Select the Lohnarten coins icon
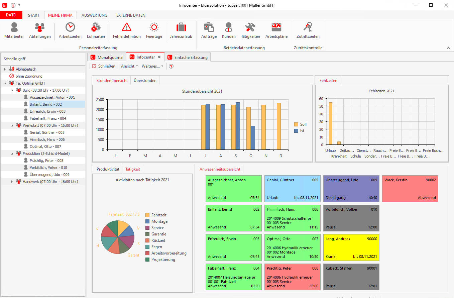 [96, 27]
